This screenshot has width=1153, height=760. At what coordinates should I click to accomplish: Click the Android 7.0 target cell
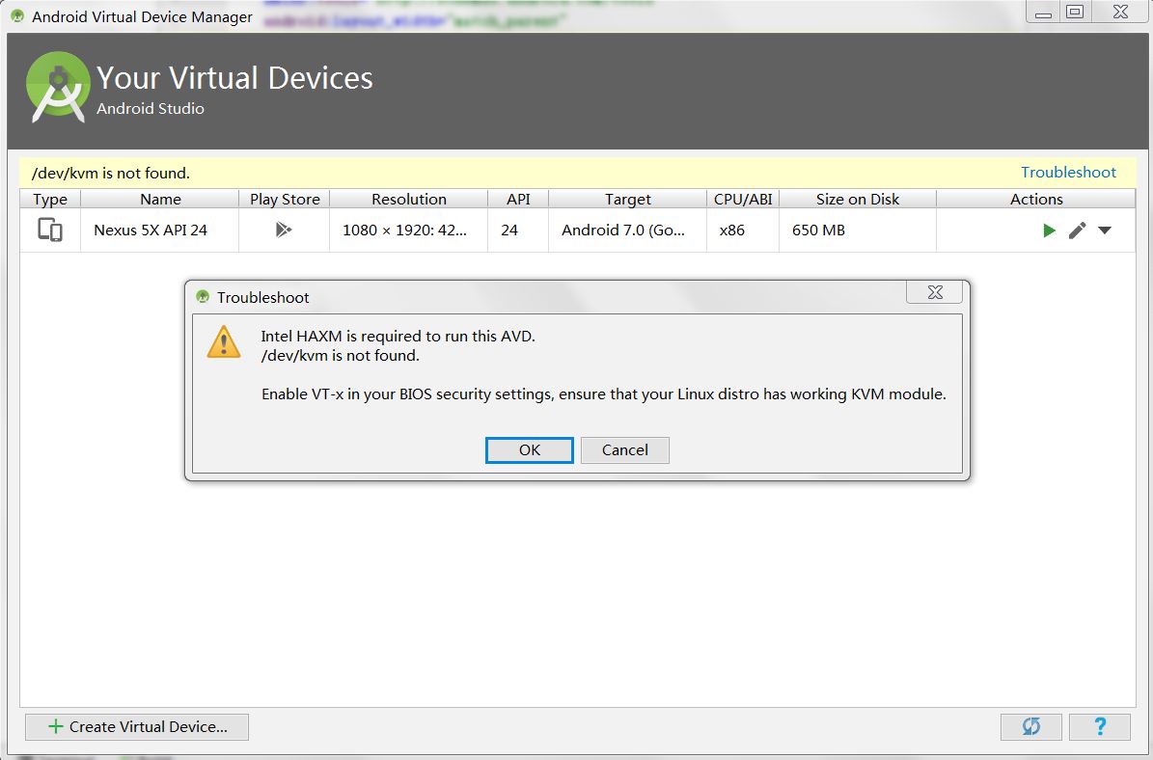(x=628, y=231)
